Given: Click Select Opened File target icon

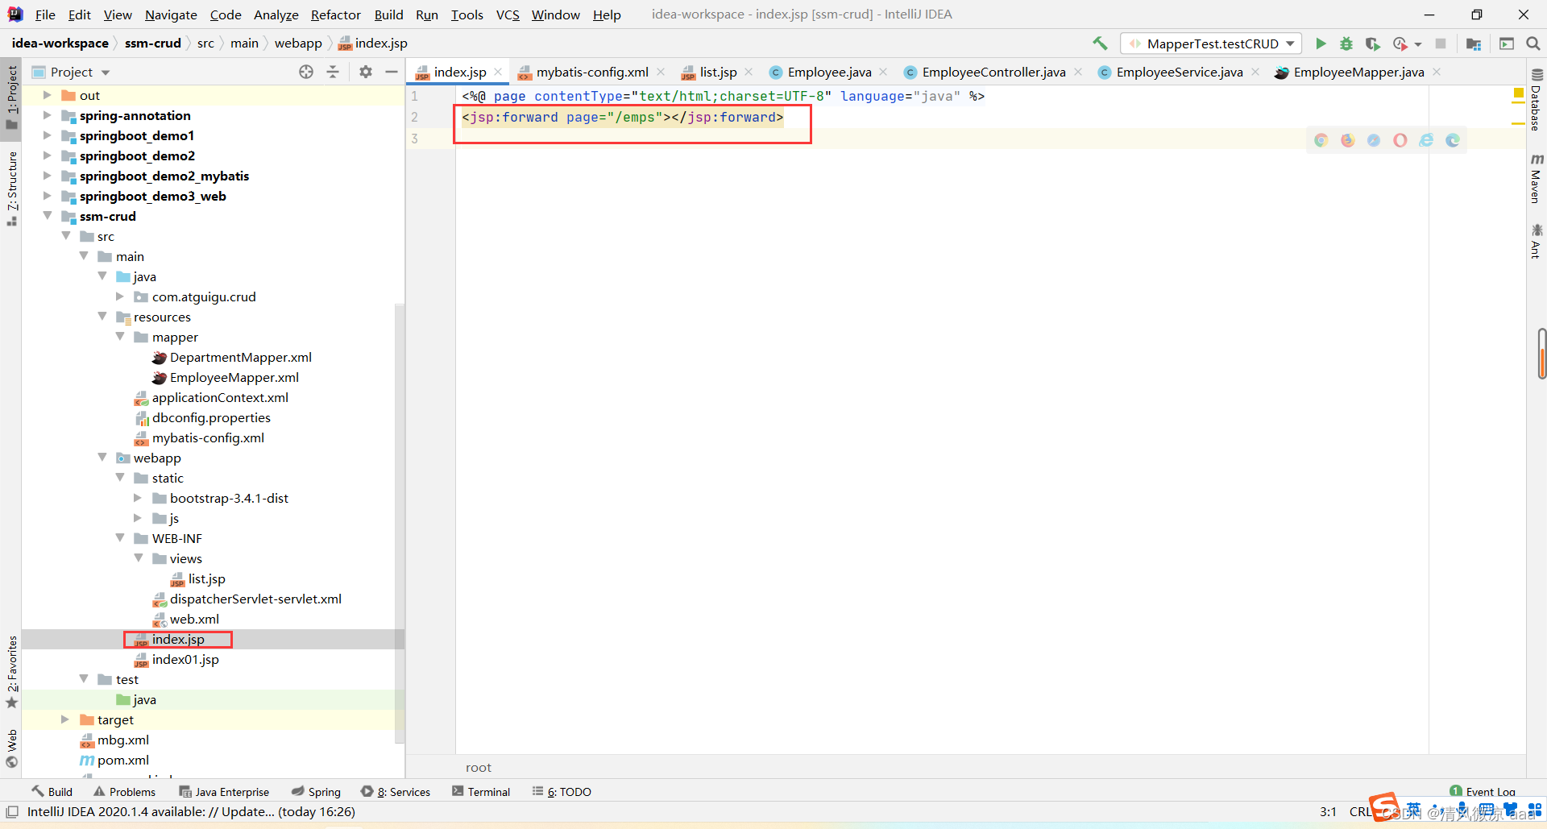Looking at the screenshot, I should click(306, 72).
